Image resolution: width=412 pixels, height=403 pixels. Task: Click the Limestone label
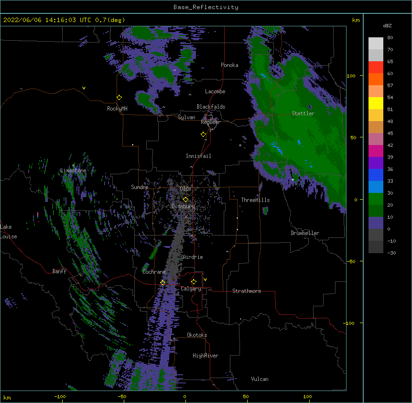73,170
